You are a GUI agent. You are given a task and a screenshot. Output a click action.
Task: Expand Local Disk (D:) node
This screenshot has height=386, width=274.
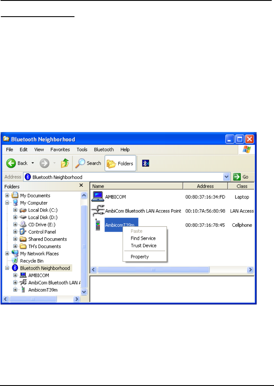(15, 217)
